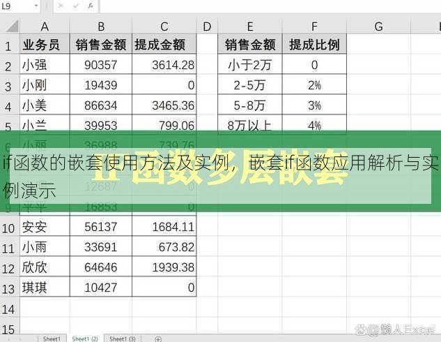Select column G header
The image size is (441, 342).
(x=378, y=27)
